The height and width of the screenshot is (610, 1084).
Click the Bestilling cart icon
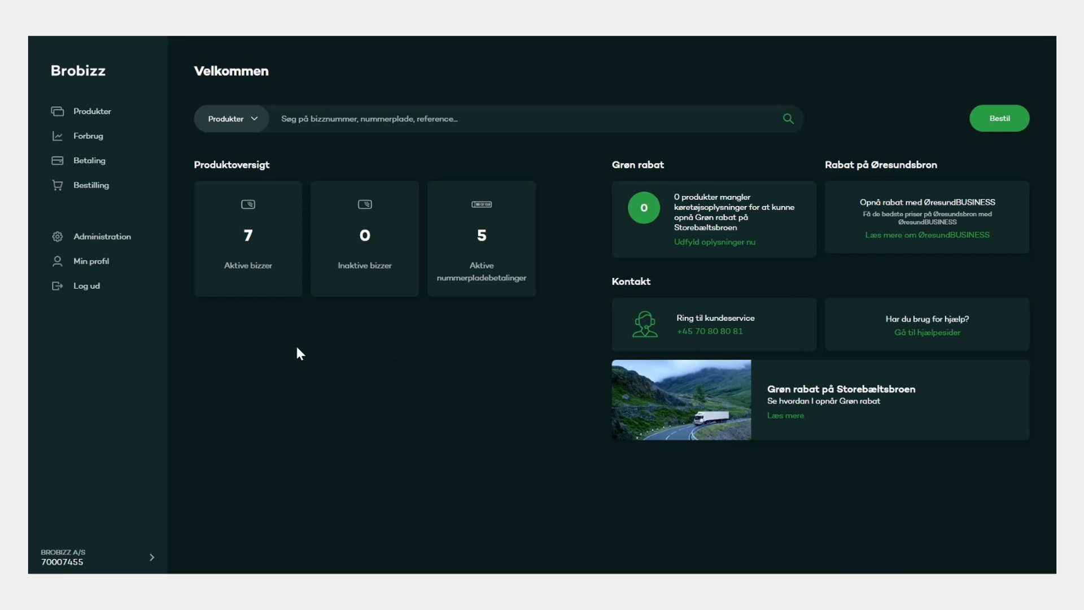(x=57, y=185)
